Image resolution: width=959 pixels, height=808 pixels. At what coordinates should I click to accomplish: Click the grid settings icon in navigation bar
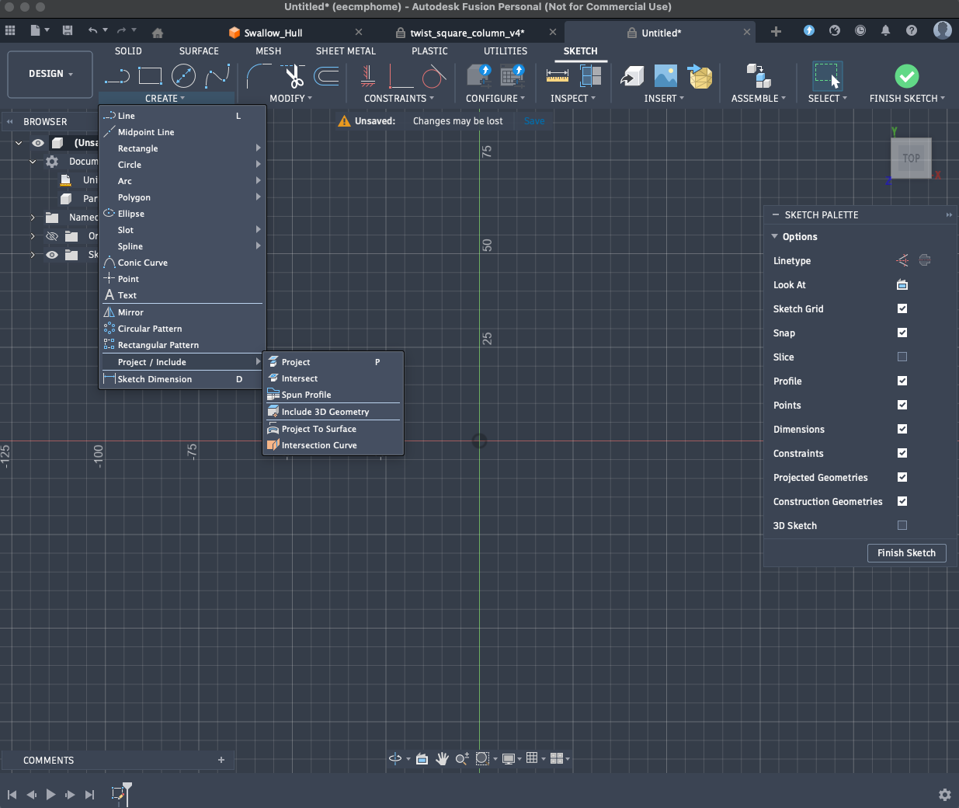pos(533,759)
